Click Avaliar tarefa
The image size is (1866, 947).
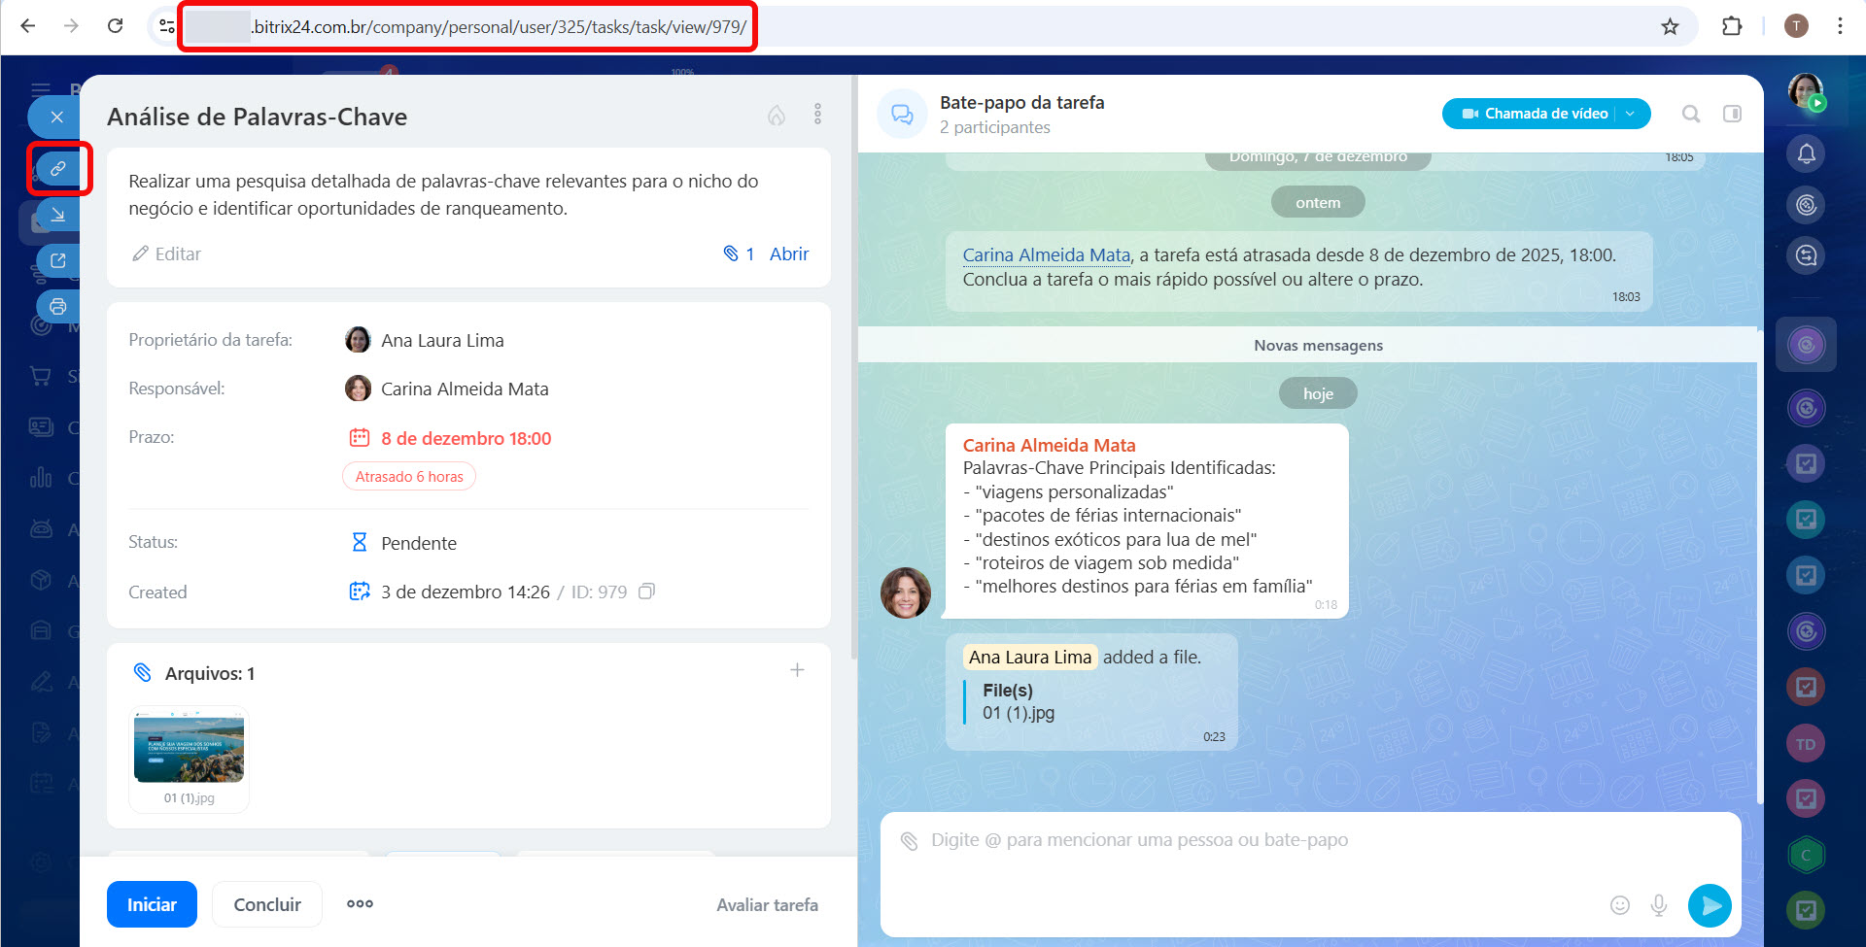(x=767, y=904)
